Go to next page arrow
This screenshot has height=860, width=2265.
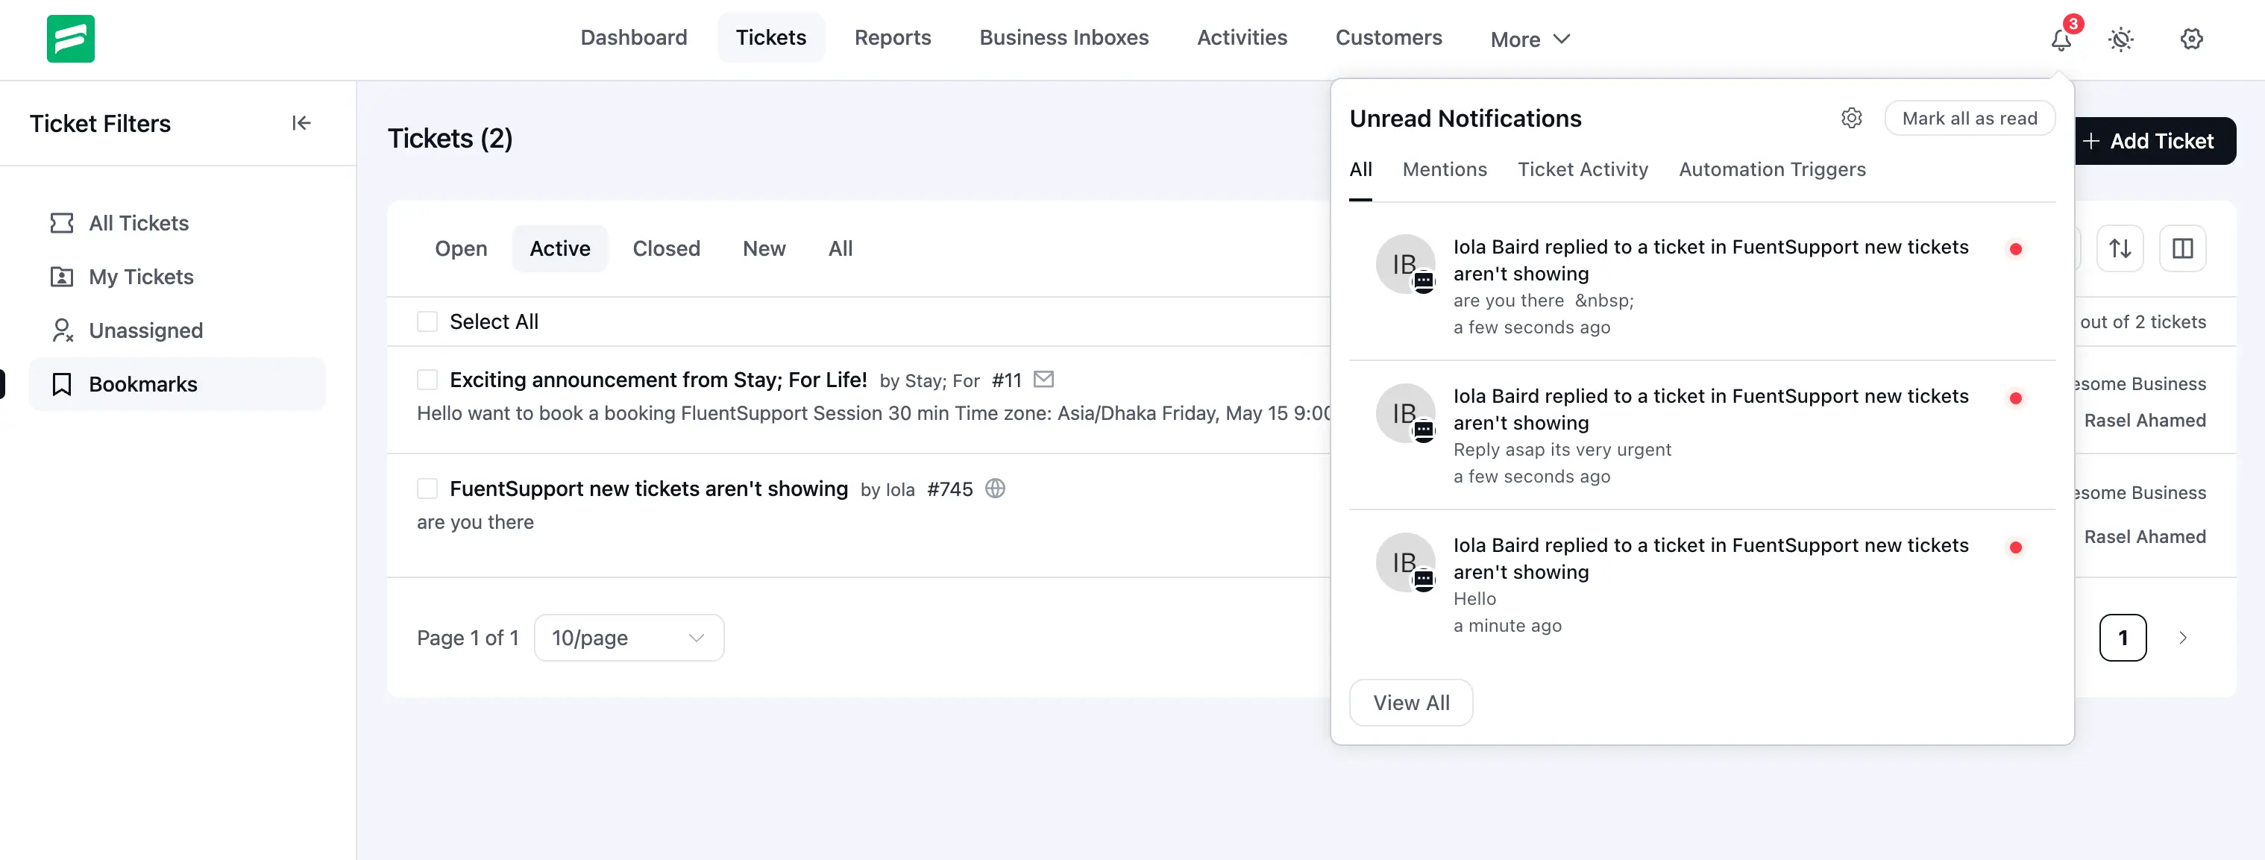[x=2182, y=638]
